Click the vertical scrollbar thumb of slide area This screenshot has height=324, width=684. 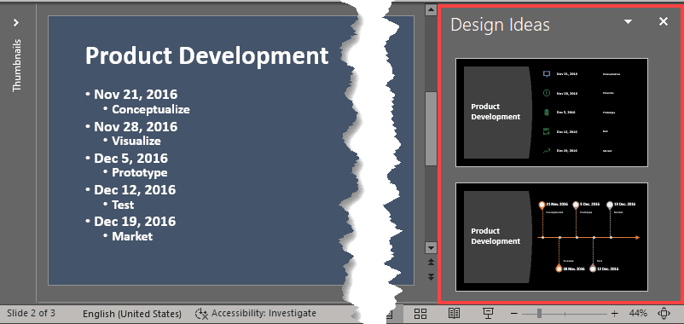pyautogui.click(x=431, y=128)
